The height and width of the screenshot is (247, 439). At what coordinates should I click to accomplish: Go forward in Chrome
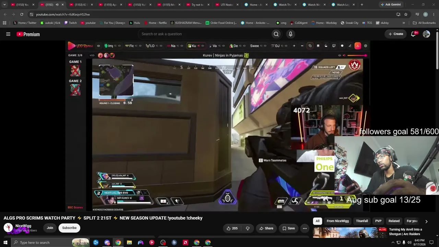coord(13,14)
